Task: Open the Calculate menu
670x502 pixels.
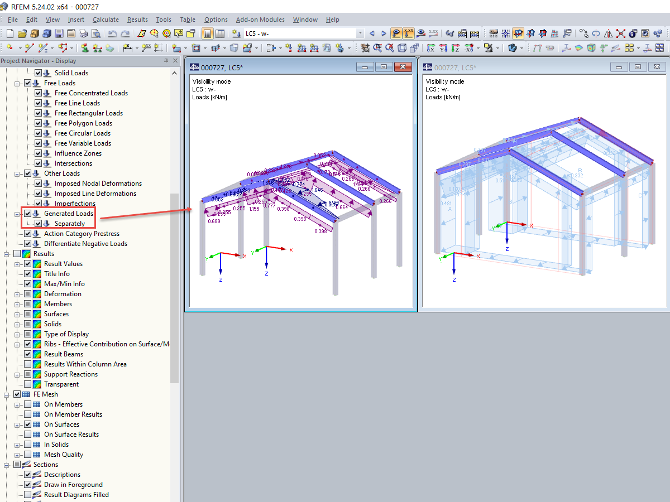Action: pyautogui.click(x=106, y=20)
